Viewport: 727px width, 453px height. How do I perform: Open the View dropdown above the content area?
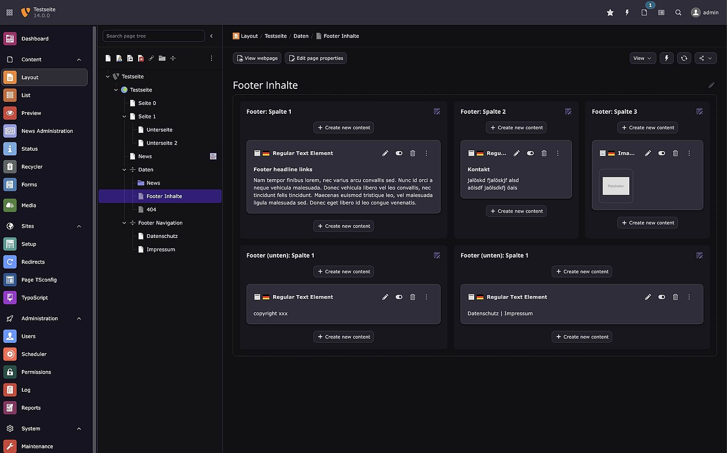642,58
